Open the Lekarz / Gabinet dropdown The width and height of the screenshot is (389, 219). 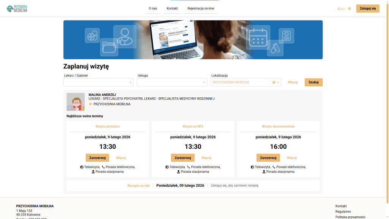tap(98, 82)
